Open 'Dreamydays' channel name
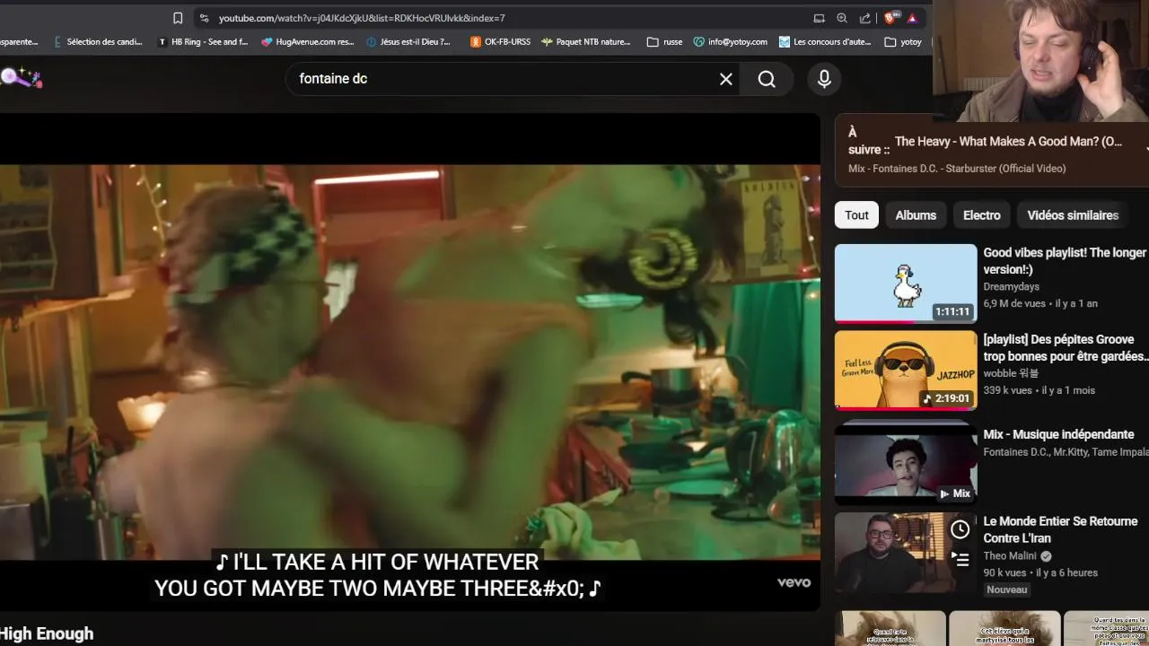Screen dimensions: 1149x646 pyautogui.click(x=1011, y=286)
